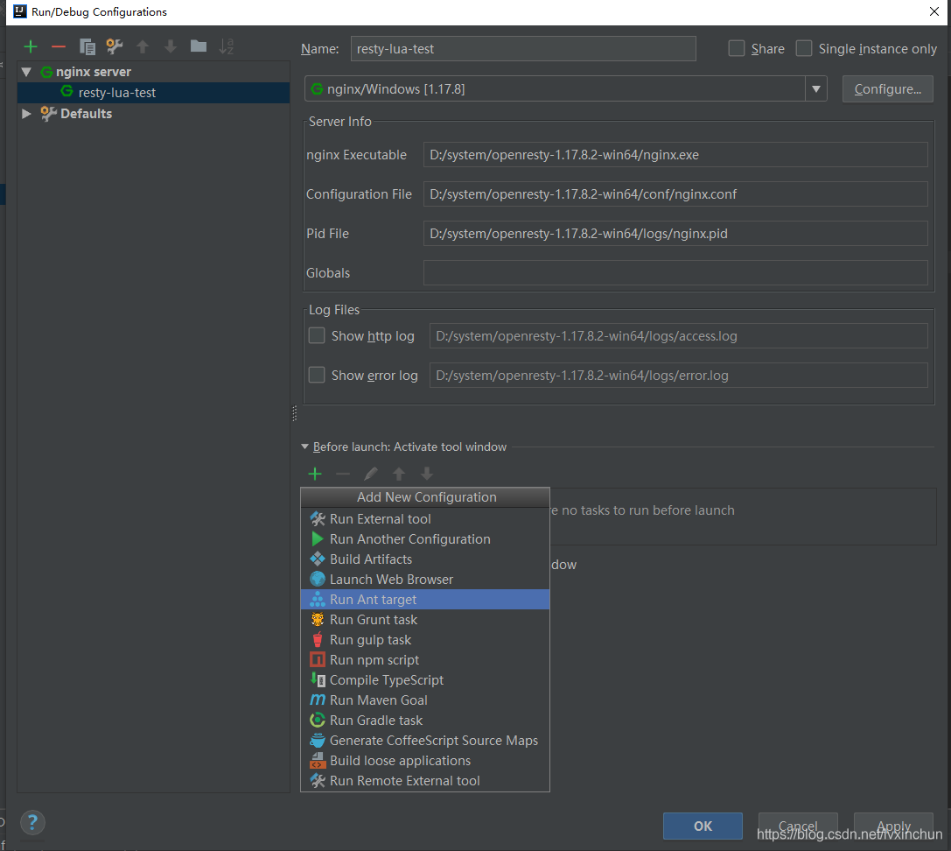
Task: Toggle the Single instance only checkbox
Action: [804, 48]
